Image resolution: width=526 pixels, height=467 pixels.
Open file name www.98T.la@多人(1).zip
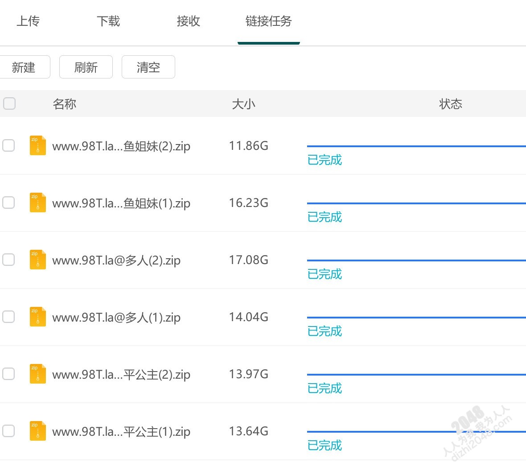tap(116, 317)
